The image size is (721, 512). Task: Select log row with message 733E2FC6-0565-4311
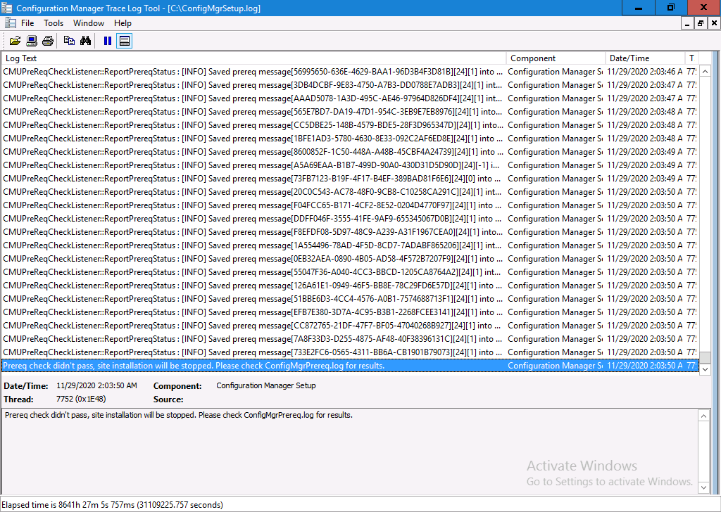pos(350,352)
